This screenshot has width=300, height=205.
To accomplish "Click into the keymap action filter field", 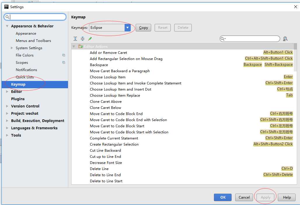I will click(250, 39).
